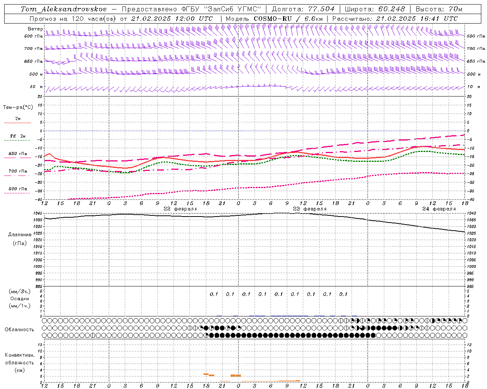The image size is (487, 389).
Task: Click the forecast length text "Прогноз на 120 часа(ов)"
Action: pyautogui.click(x=73, y=19)
